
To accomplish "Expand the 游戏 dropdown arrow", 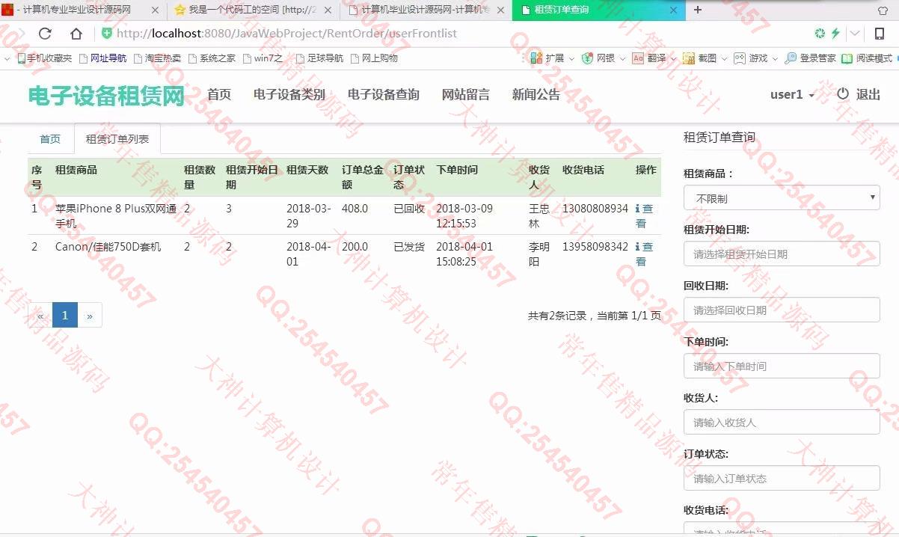I will [x=775, y=58].
